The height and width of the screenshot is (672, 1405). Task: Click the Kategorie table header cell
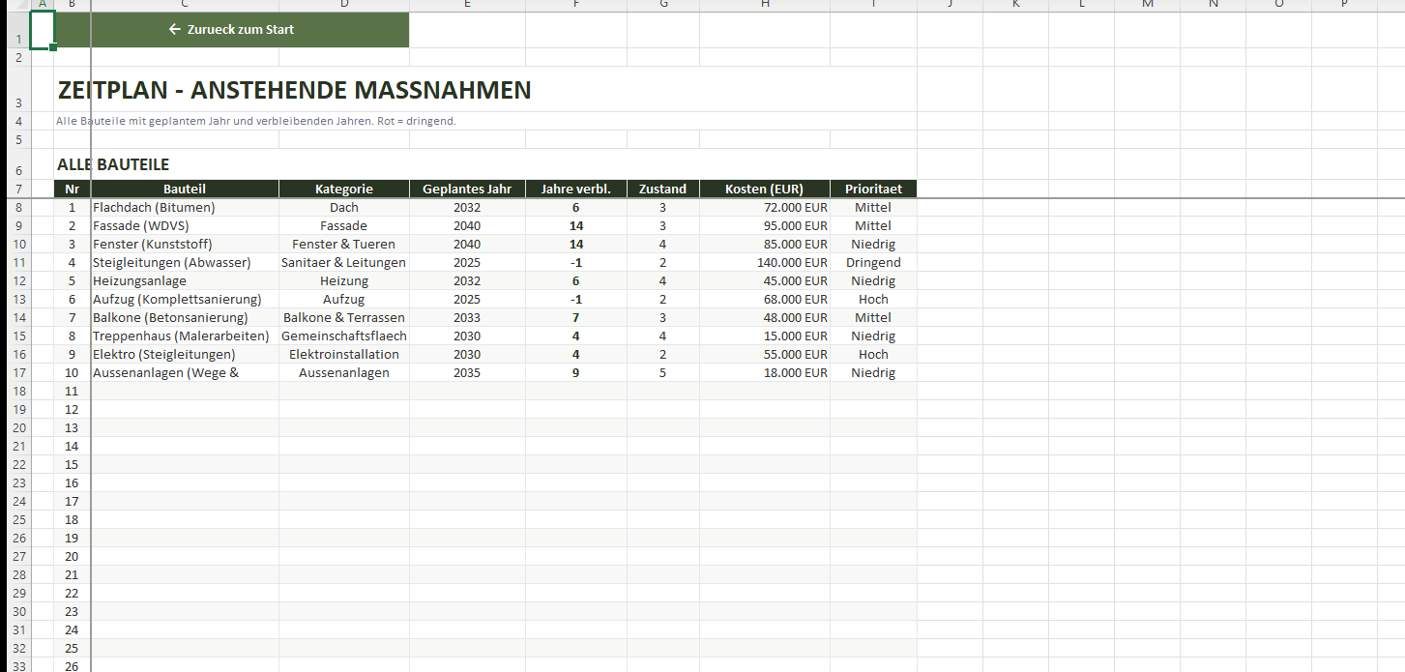(343, 190)
